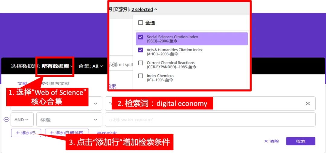
Task: Check the 全选 select-all checkbox
Action: (x=141, y=23)
